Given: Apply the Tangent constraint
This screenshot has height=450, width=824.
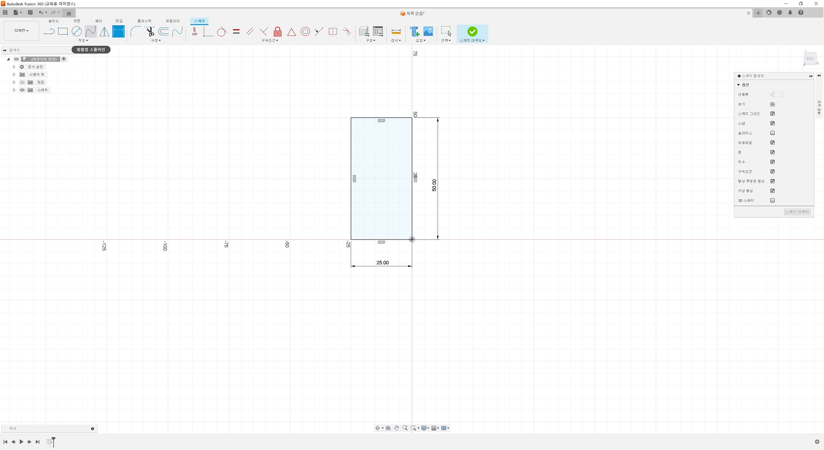Looking at the screenshot, I should point(222,32).
